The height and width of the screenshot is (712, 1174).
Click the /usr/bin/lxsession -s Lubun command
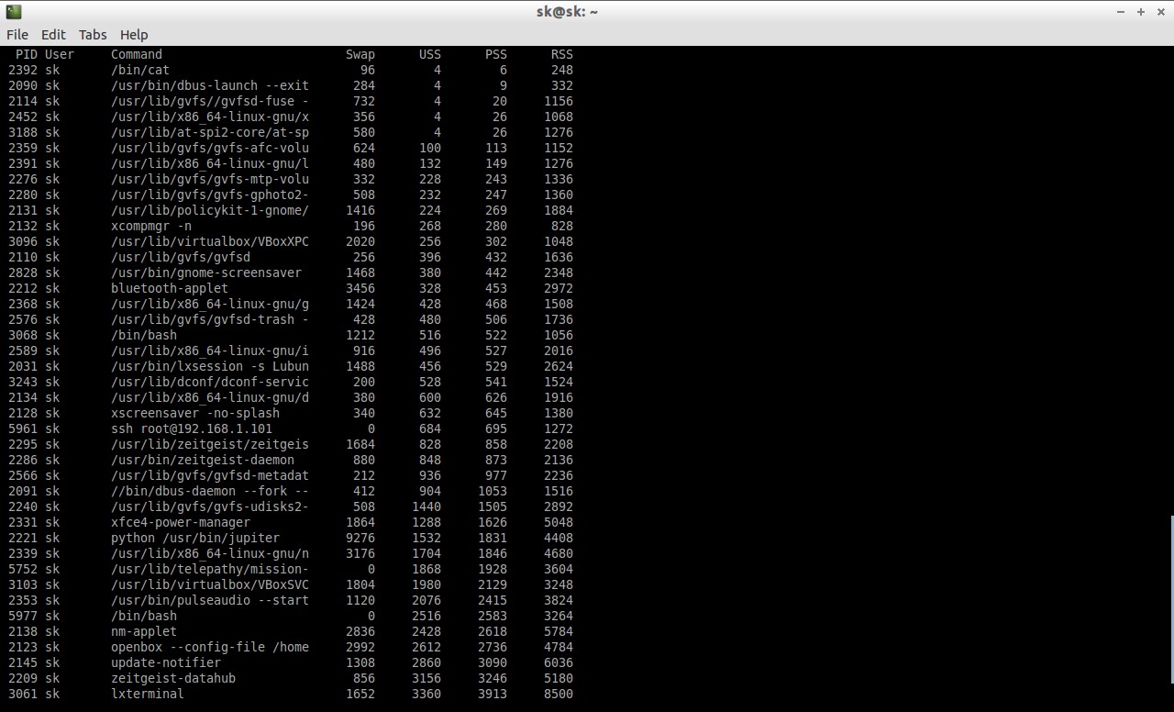[210, 366]
